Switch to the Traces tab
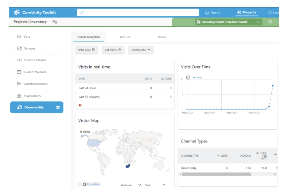 click(x=161, y=37)
